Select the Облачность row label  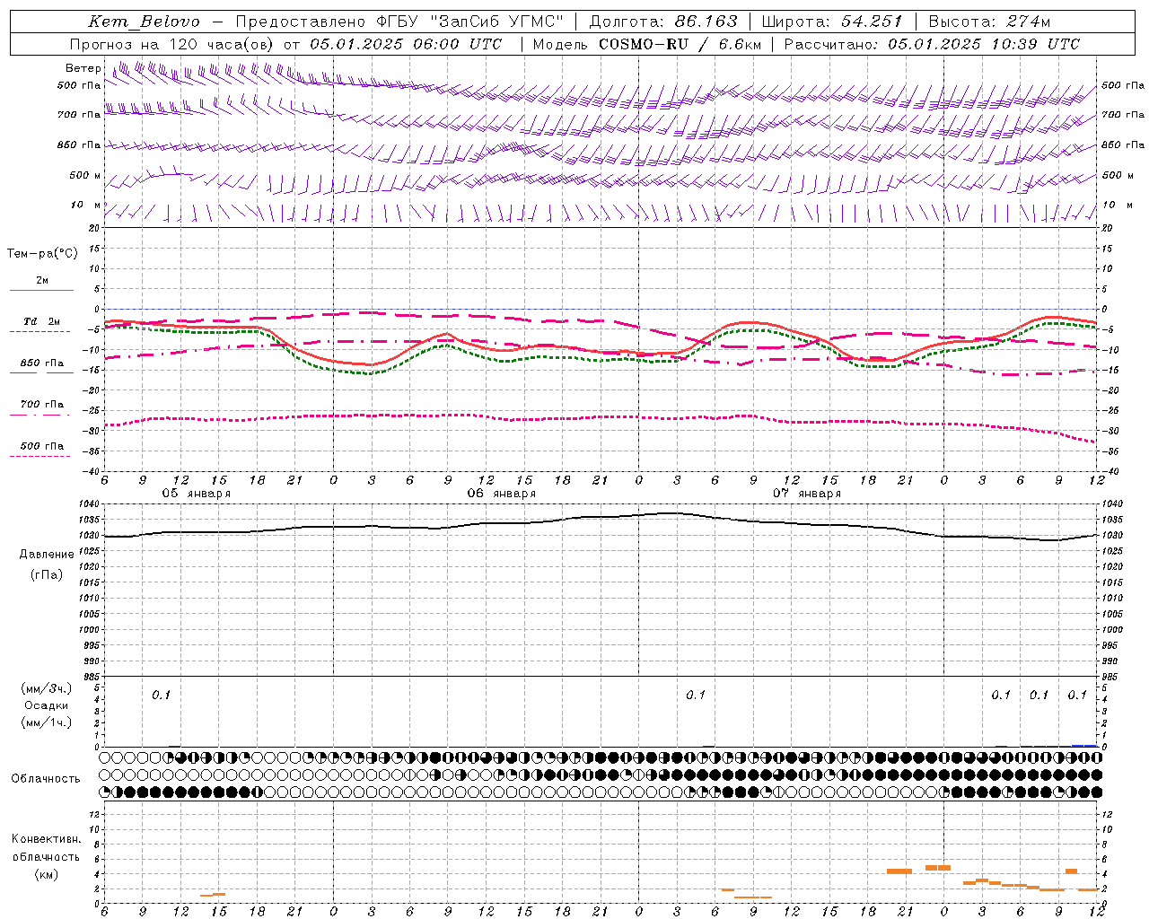(x=46, y=779)
